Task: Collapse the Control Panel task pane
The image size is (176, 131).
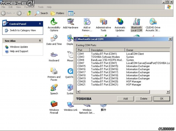Action: point(40,24)
